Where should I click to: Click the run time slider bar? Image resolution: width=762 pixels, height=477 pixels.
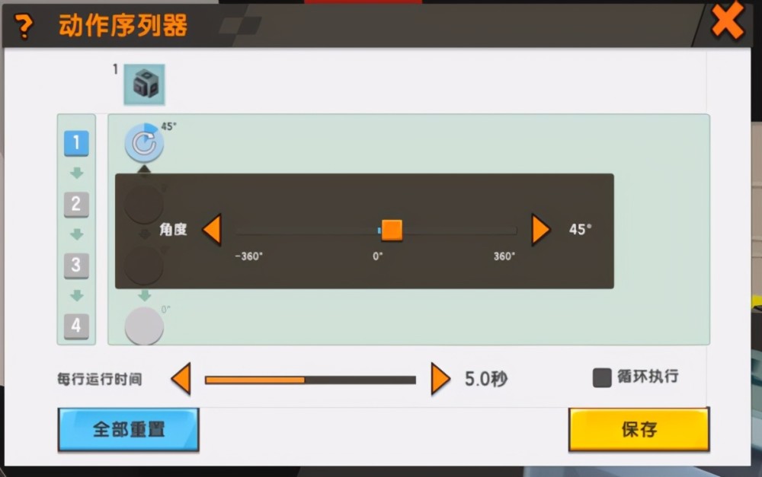tap(311, 380)
